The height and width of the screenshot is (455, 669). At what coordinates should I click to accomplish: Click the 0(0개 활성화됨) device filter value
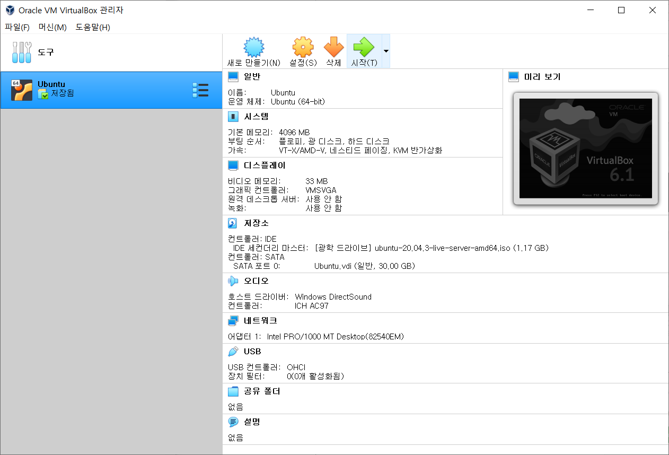pyautogui.click(x=316, y=376)
